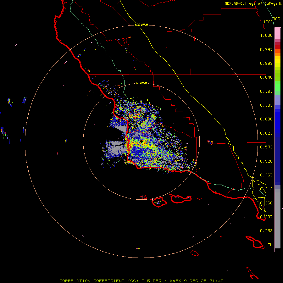283x283 pixels.
Task: Click the 100 NMI range ring label
Action: (x=141, y=25)
